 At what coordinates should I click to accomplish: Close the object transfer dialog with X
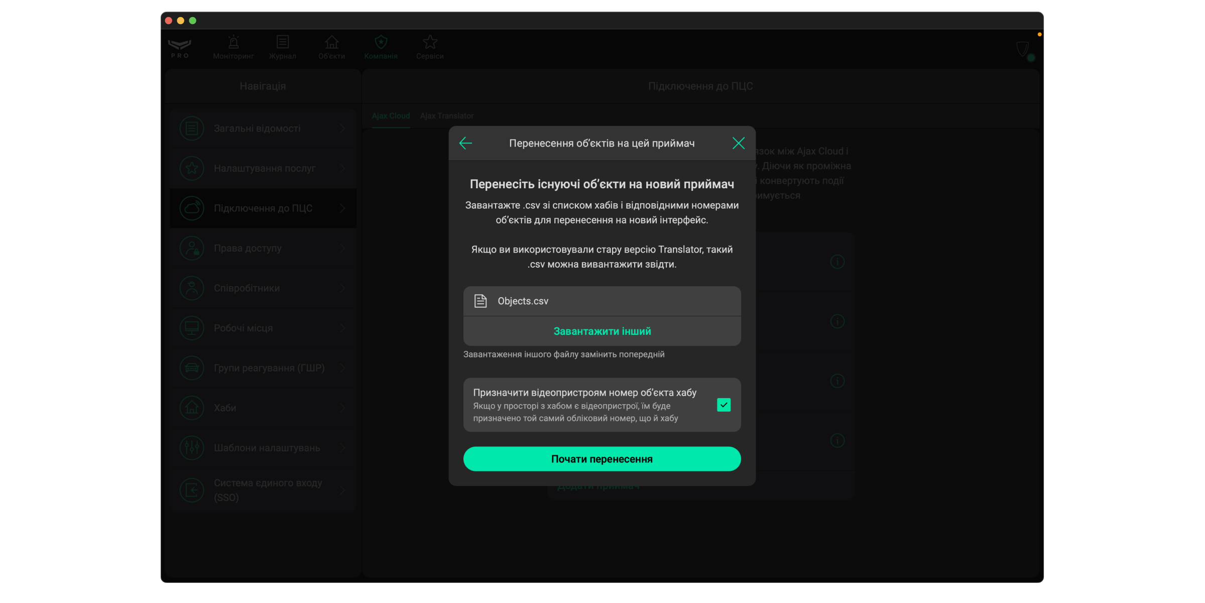pos(738,144)
